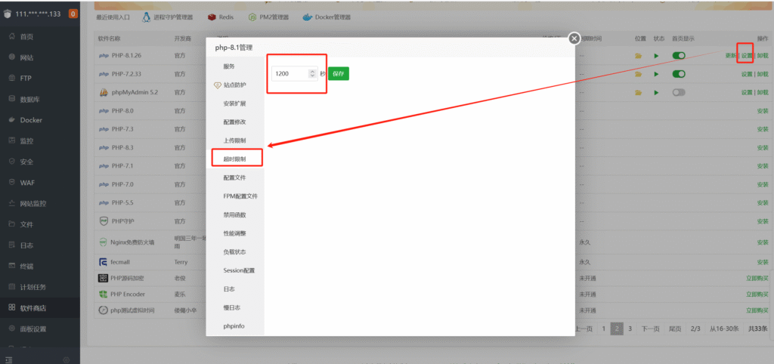Open 数据库 in the sidebar
The image size is (774, 364).
pyautogui.click(x=29, y=99)
